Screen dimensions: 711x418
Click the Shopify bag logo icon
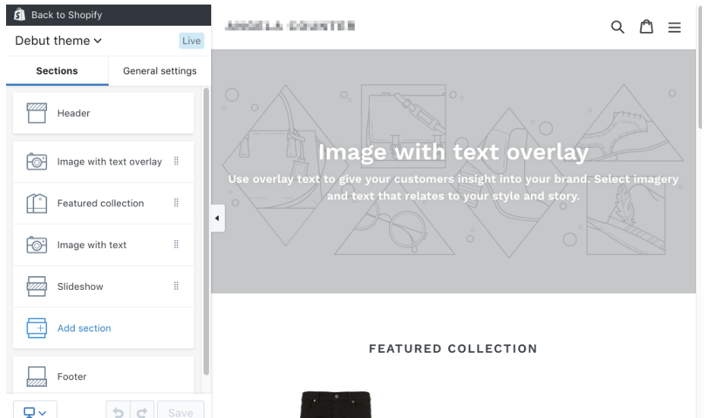point(19,14)
